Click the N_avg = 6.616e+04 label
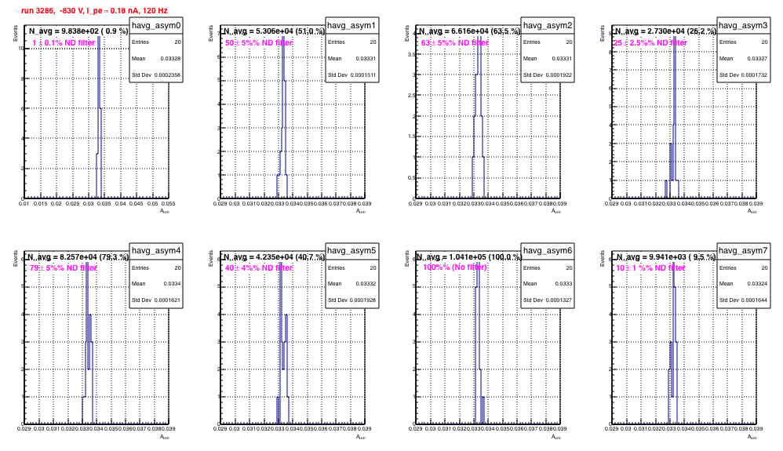 click(x=469, y=31)
